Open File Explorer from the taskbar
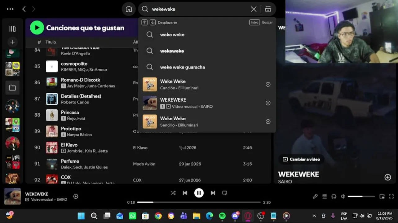The width and height of the screenshot is (398, 223). (x=197, y=216)
